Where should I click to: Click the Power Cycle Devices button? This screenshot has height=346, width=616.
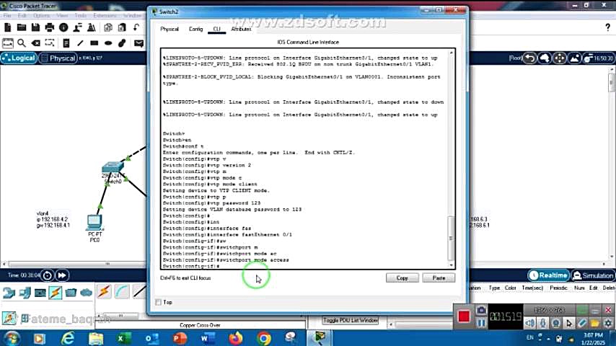[x=47, y=275]
